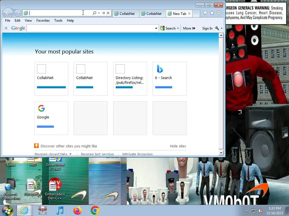Open a blank new tab button

196,13
